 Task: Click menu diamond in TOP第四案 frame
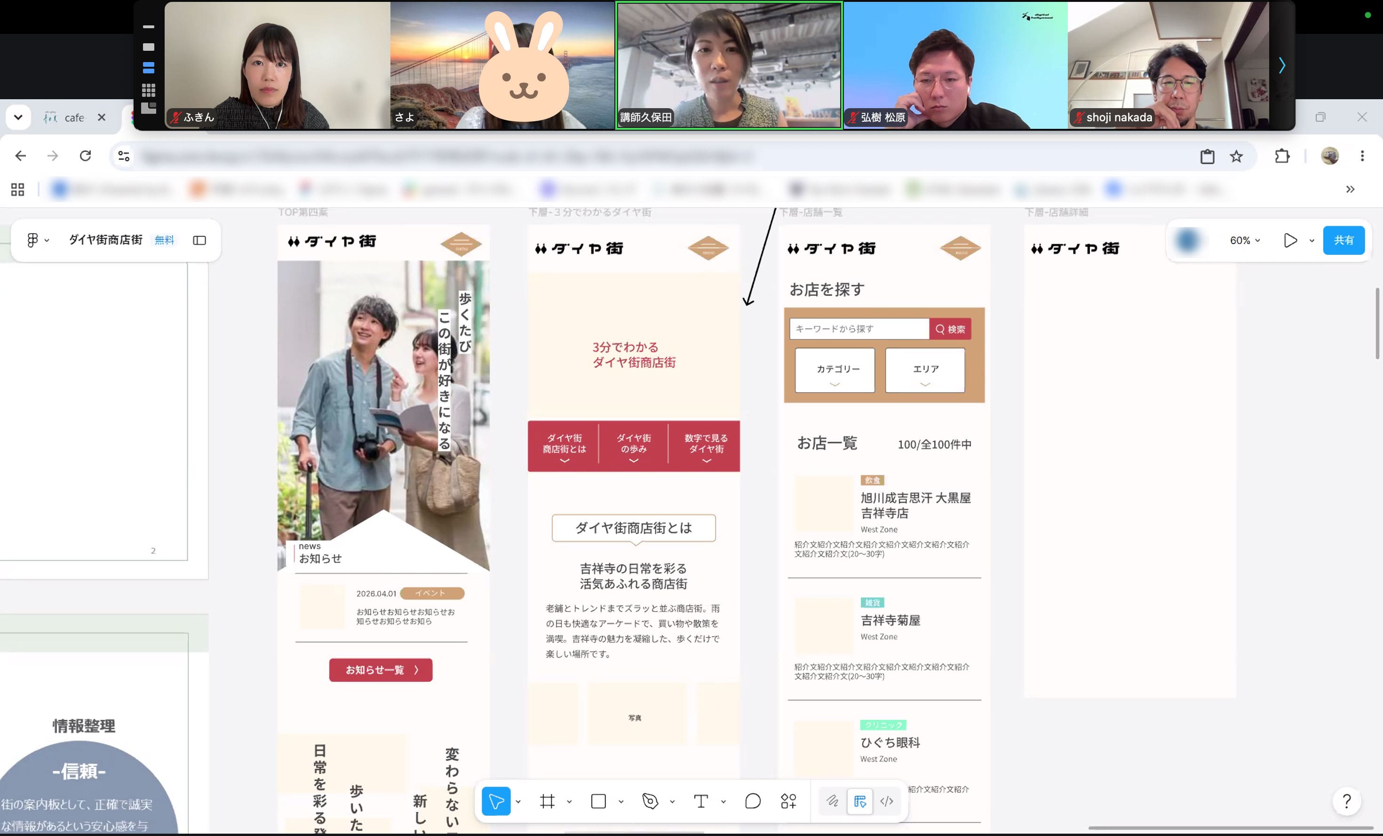(x=461, y=244)
